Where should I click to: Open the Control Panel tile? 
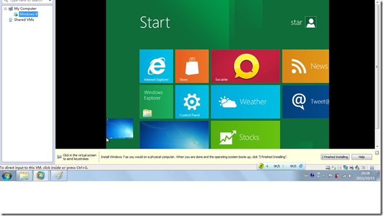(192, 102)
